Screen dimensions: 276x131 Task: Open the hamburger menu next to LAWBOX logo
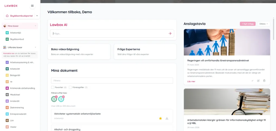[x=32, y=6]
